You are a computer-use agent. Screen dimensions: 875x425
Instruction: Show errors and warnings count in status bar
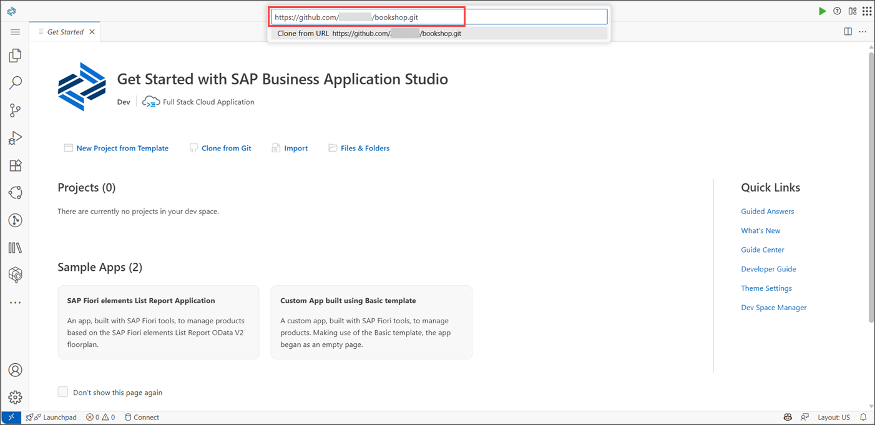[x=100, y=418]
